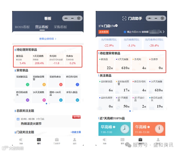Tap the circle close icon in 门店助手 header
The height and width of the screenshot is (152, 179).
[x=162, y=18]
